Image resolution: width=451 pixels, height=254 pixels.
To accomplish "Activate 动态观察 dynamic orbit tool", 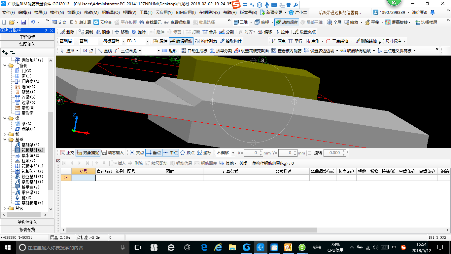I will point(287,22).
